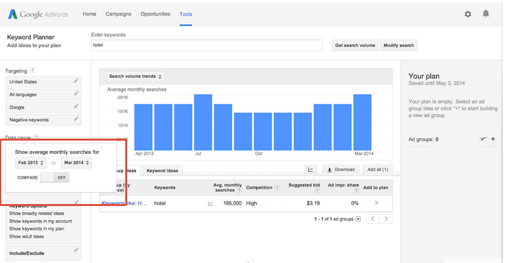Open the notifications bell

[486, 14]
